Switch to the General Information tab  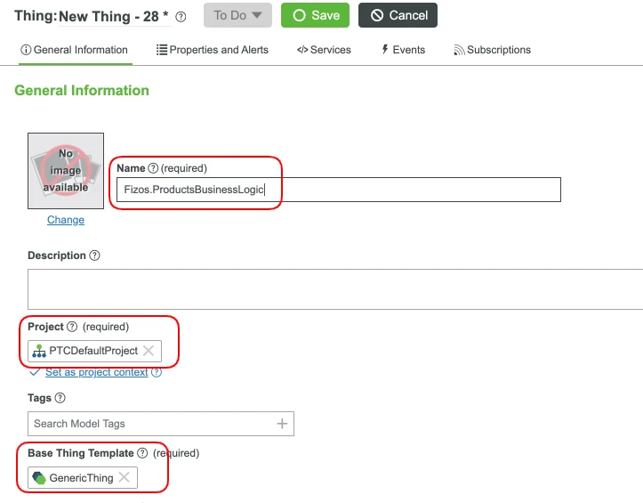75,50
